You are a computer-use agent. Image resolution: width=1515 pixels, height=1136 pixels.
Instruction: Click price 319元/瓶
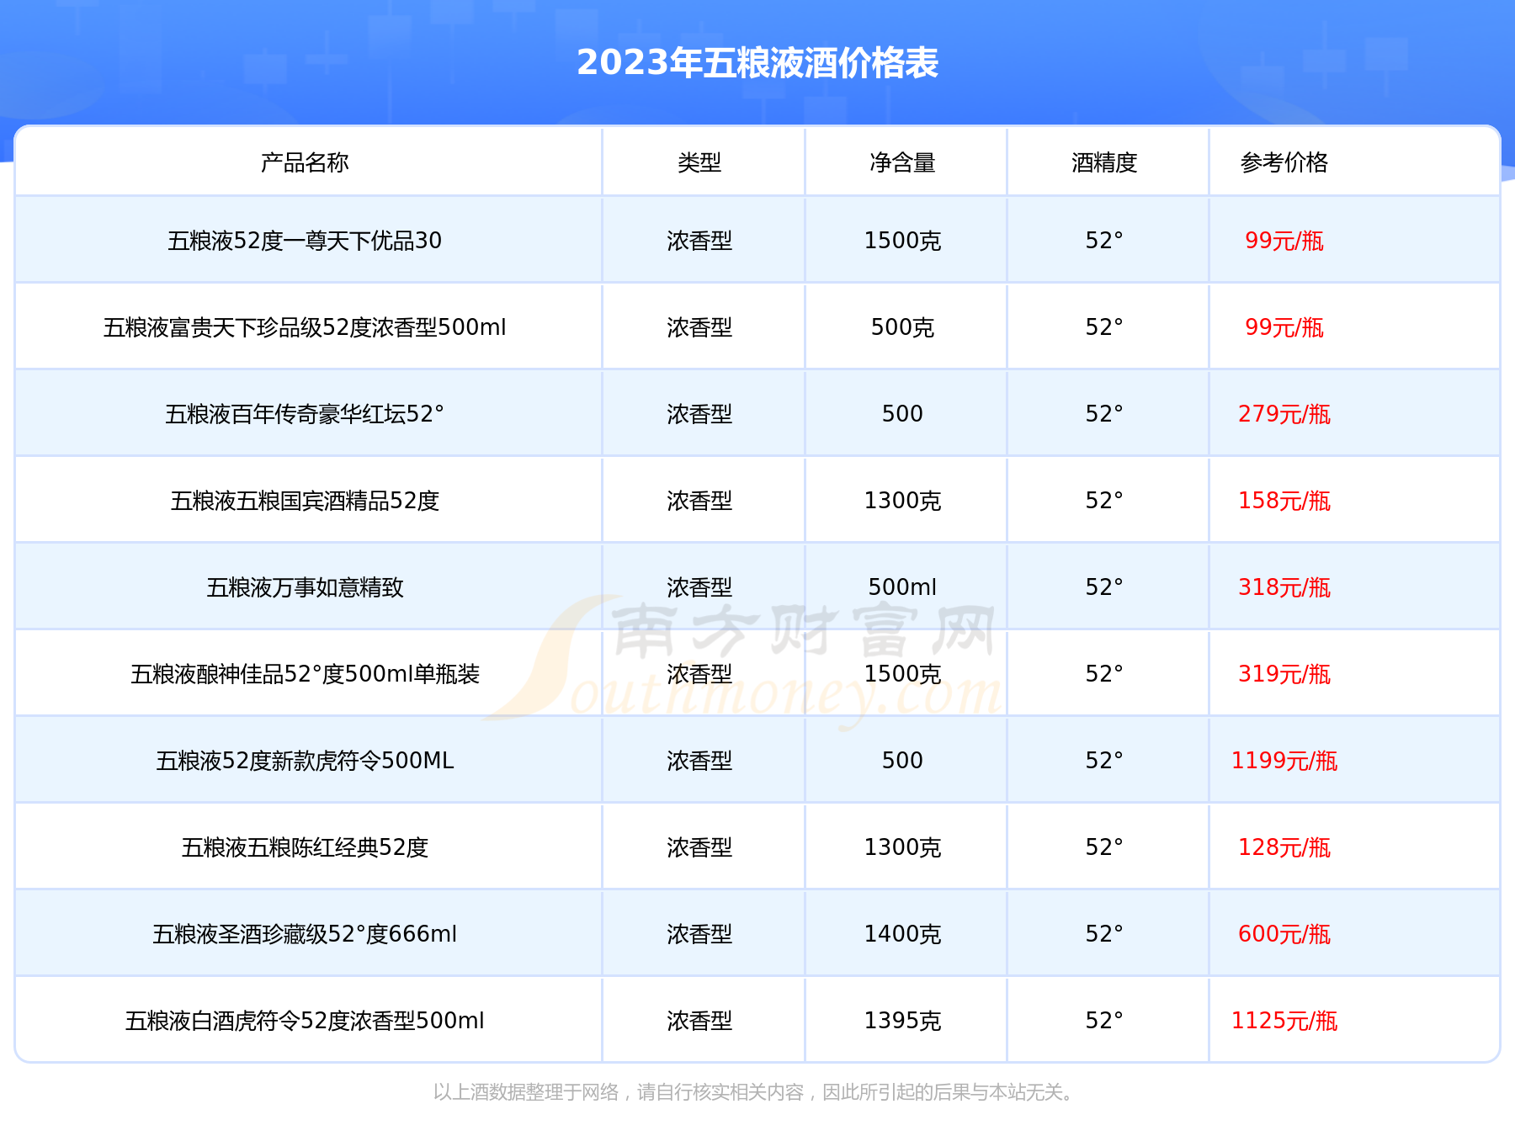[x=1284, y=674]
